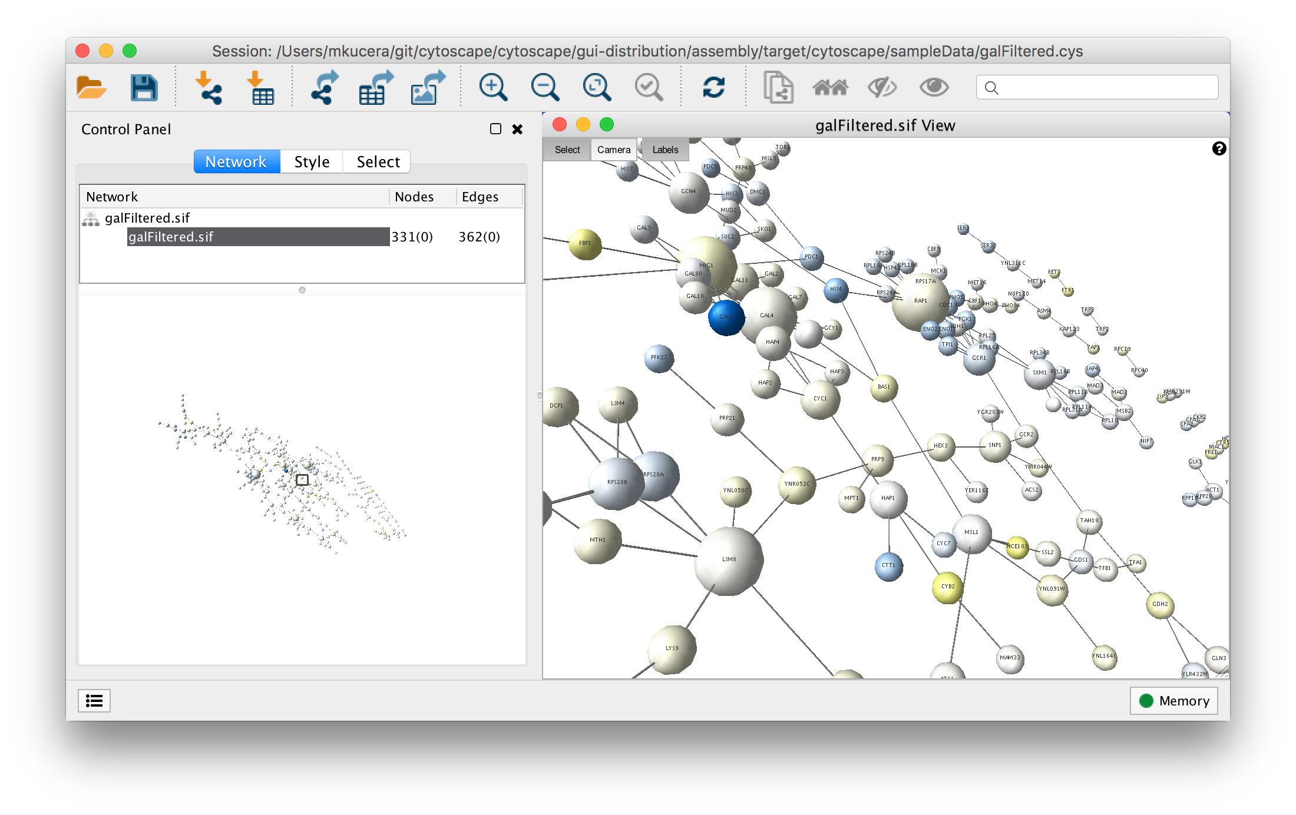Click the Select tab in Control Panel
1296x815 pixels.
[378, 160]
